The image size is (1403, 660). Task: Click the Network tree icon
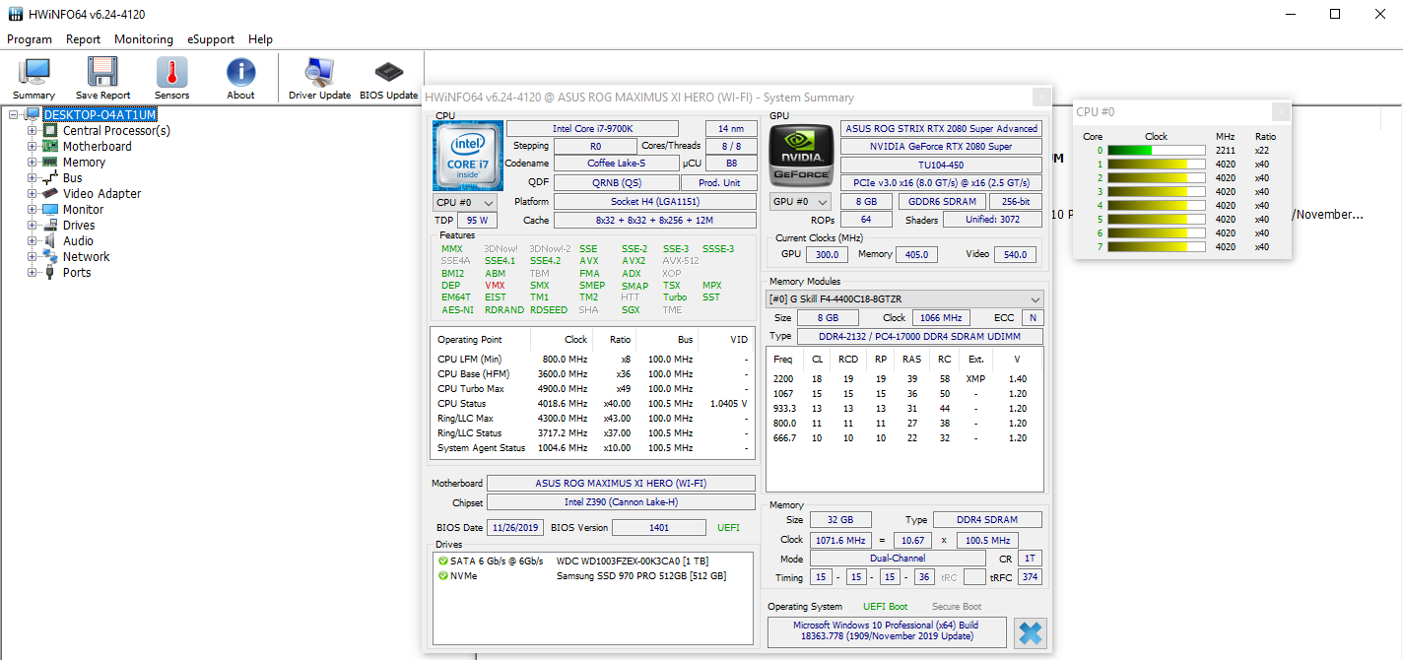point(50,256)
